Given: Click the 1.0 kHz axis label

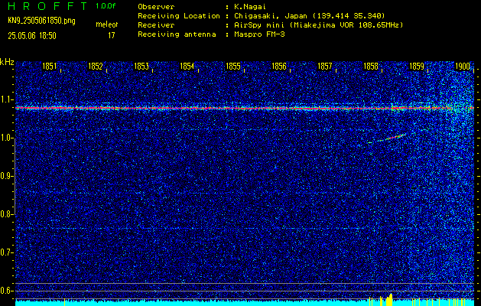Looking at the screenshot, I should 5,138.
